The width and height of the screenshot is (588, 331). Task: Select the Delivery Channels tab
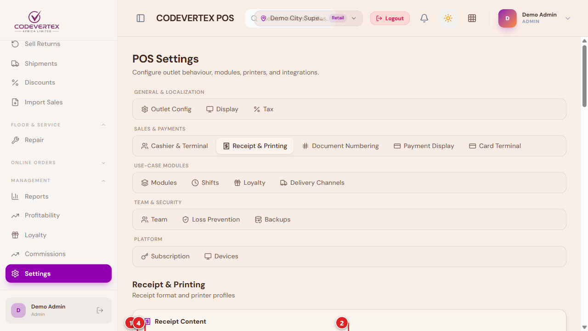(312, 183)
